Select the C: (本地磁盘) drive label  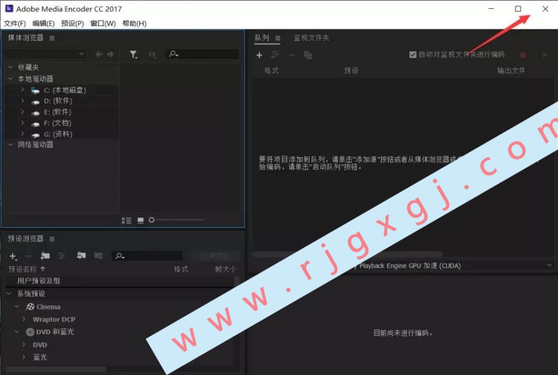point(65,90)
